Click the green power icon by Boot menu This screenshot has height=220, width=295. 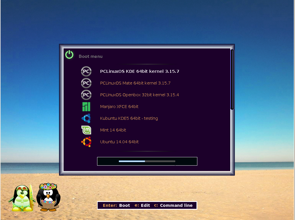point(69,55)
